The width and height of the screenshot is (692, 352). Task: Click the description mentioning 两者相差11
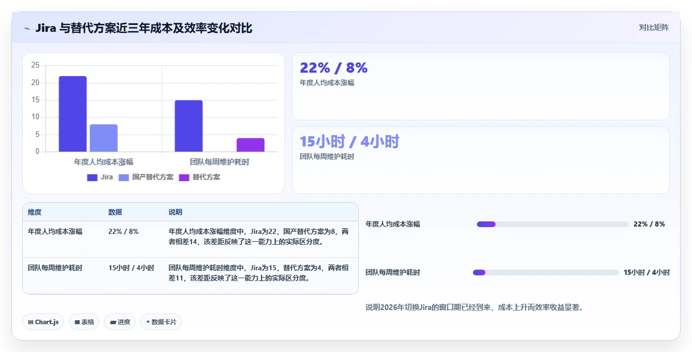(x=259, y=273)
